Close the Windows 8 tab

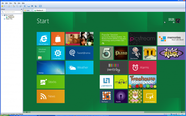pos(45,10)
